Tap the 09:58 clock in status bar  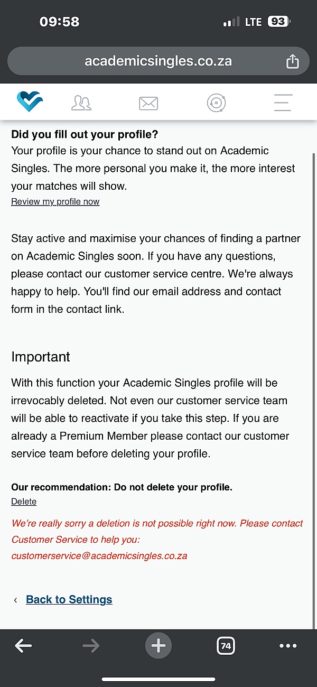pos(59,22)
